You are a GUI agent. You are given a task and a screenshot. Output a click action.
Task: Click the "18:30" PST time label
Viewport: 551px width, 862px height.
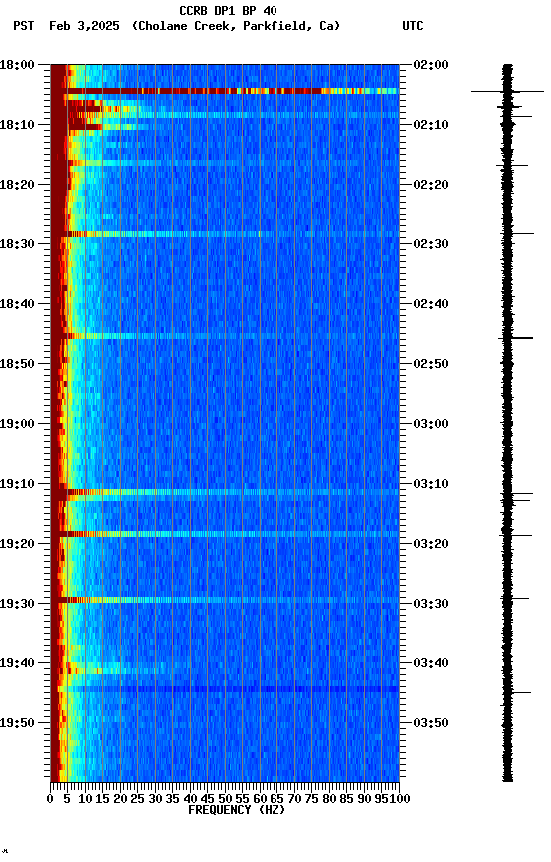17,244
